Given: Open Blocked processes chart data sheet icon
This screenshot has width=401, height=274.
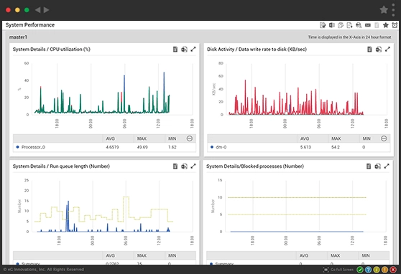Looking at the screenshot, I should click(x=369, y=166).
